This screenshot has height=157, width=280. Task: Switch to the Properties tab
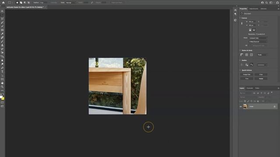(243, 9)
